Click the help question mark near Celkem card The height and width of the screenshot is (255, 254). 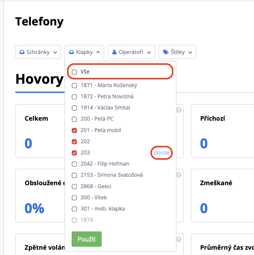(x=179, y=110)
